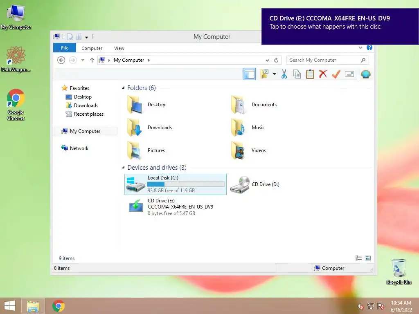Click Chrome on the taskbar
419x314 pixels.
(58, 306)
